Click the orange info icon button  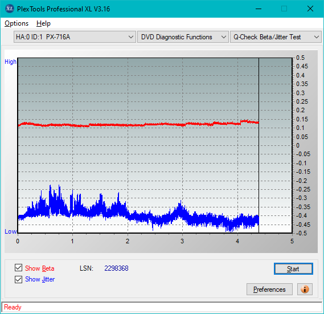coord(305,289)
